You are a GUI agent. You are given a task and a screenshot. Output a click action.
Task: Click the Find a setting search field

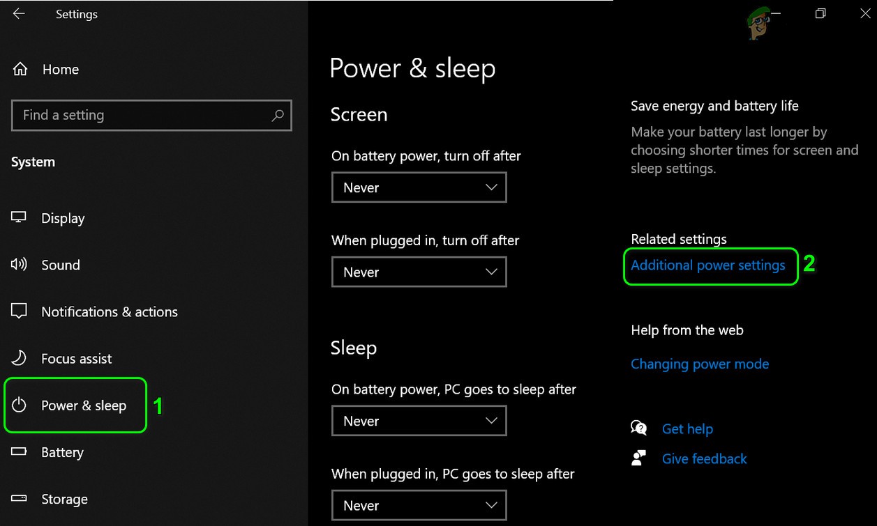151,116
